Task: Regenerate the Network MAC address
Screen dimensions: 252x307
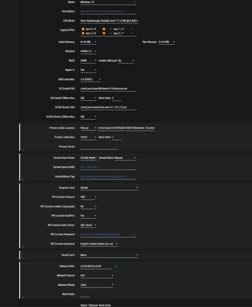Action: click(x=116, y=266)
